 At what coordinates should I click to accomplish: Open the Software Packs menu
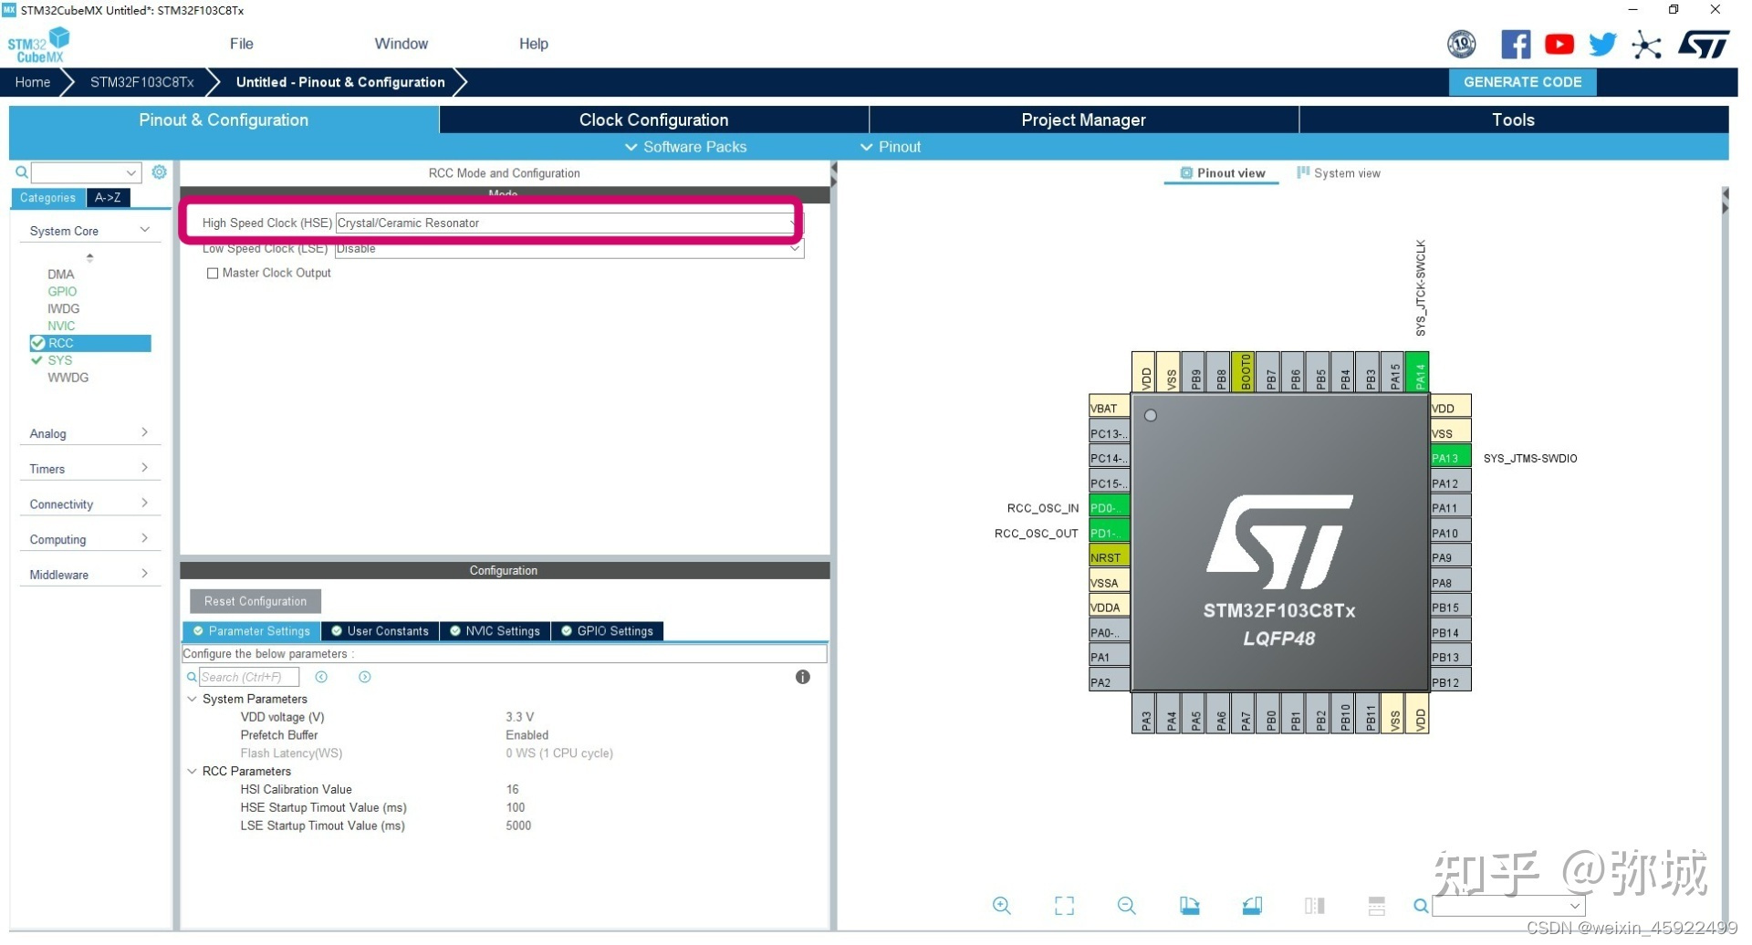coord(685,147)
